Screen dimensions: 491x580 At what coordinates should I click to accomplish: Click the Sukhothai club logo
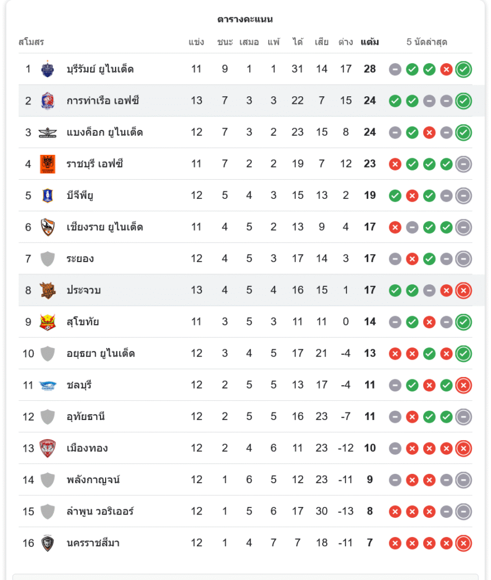point(48,322)
